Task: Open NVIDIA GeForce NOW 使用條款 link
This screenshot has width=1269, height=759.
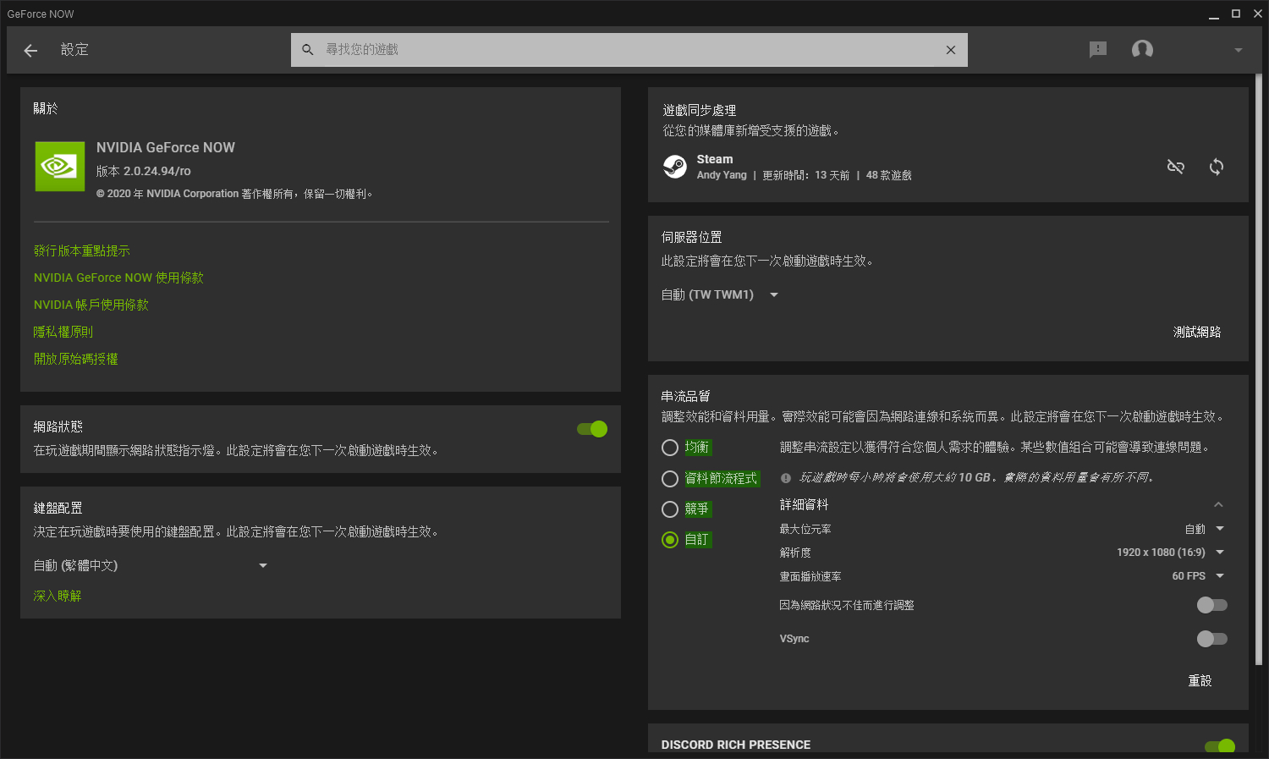Action: (118, 278)
